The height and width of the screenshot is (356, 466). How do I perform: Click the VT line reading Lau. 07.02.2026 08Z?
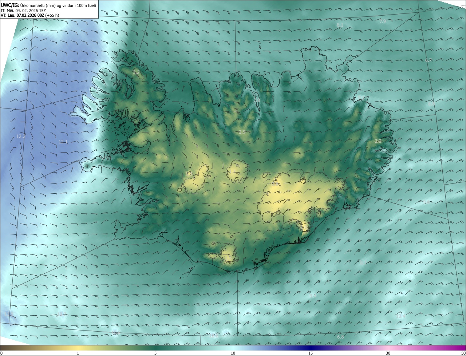click(x=30, y=15)
